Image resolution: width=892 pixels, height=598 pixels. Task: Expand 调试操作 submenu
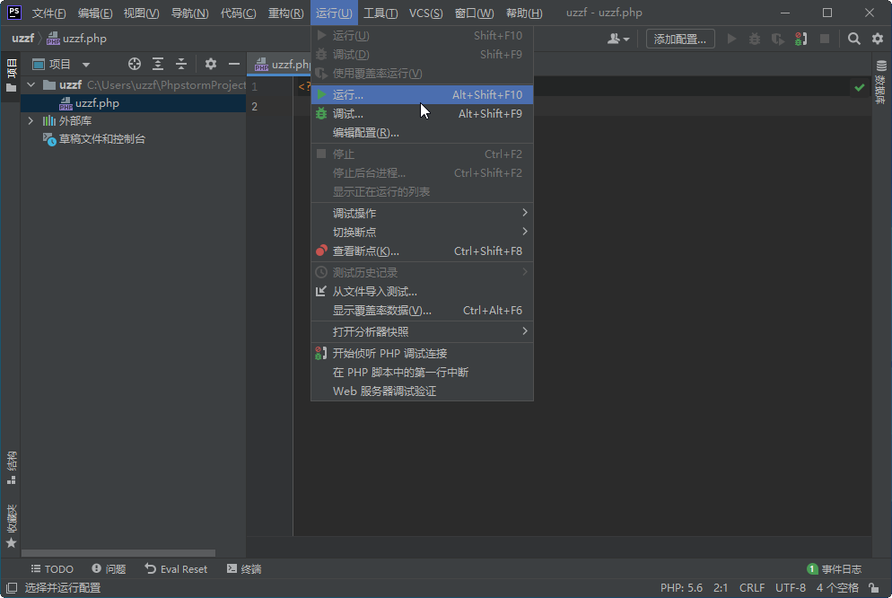(422, 214)
